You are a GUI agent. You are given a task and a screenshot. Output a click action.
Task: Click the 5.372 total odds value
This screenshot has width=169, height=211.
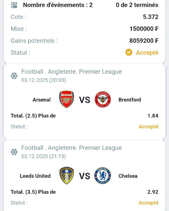coord(151,17)
